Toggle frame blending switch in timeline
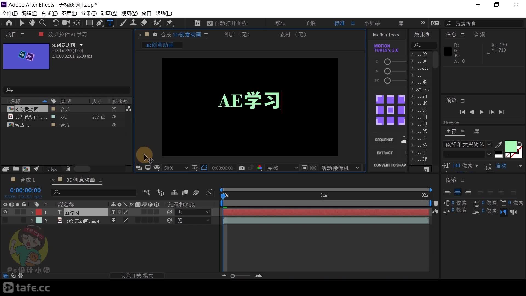This screenshot has width=526, height=296. pos(185,193)
